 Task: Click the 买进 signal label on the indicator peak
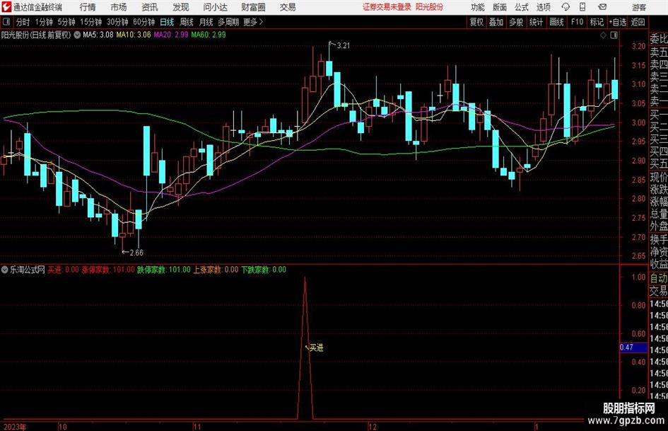tap(316, 348)
